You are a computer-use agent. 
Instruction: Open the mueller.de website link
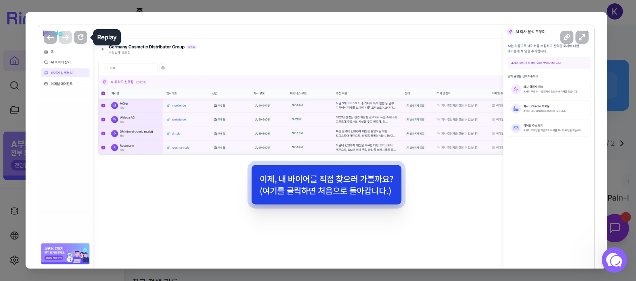pyautogui.click(x=179, y=106)
